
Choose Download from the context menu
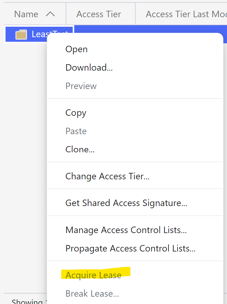coord(89,68)
